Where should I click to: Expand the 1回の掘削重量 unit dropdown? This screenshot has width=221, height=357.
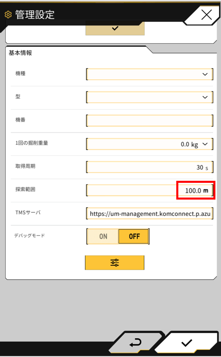[150, 144]
